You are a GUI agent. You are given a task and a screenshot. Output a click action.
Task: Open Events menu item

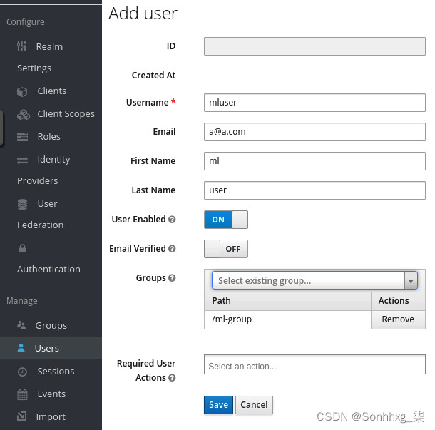click(x=51, y=394)
